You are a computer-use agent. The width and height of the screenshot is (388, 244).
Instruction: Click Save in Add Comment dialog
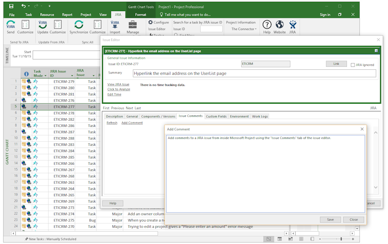[330, 220]
